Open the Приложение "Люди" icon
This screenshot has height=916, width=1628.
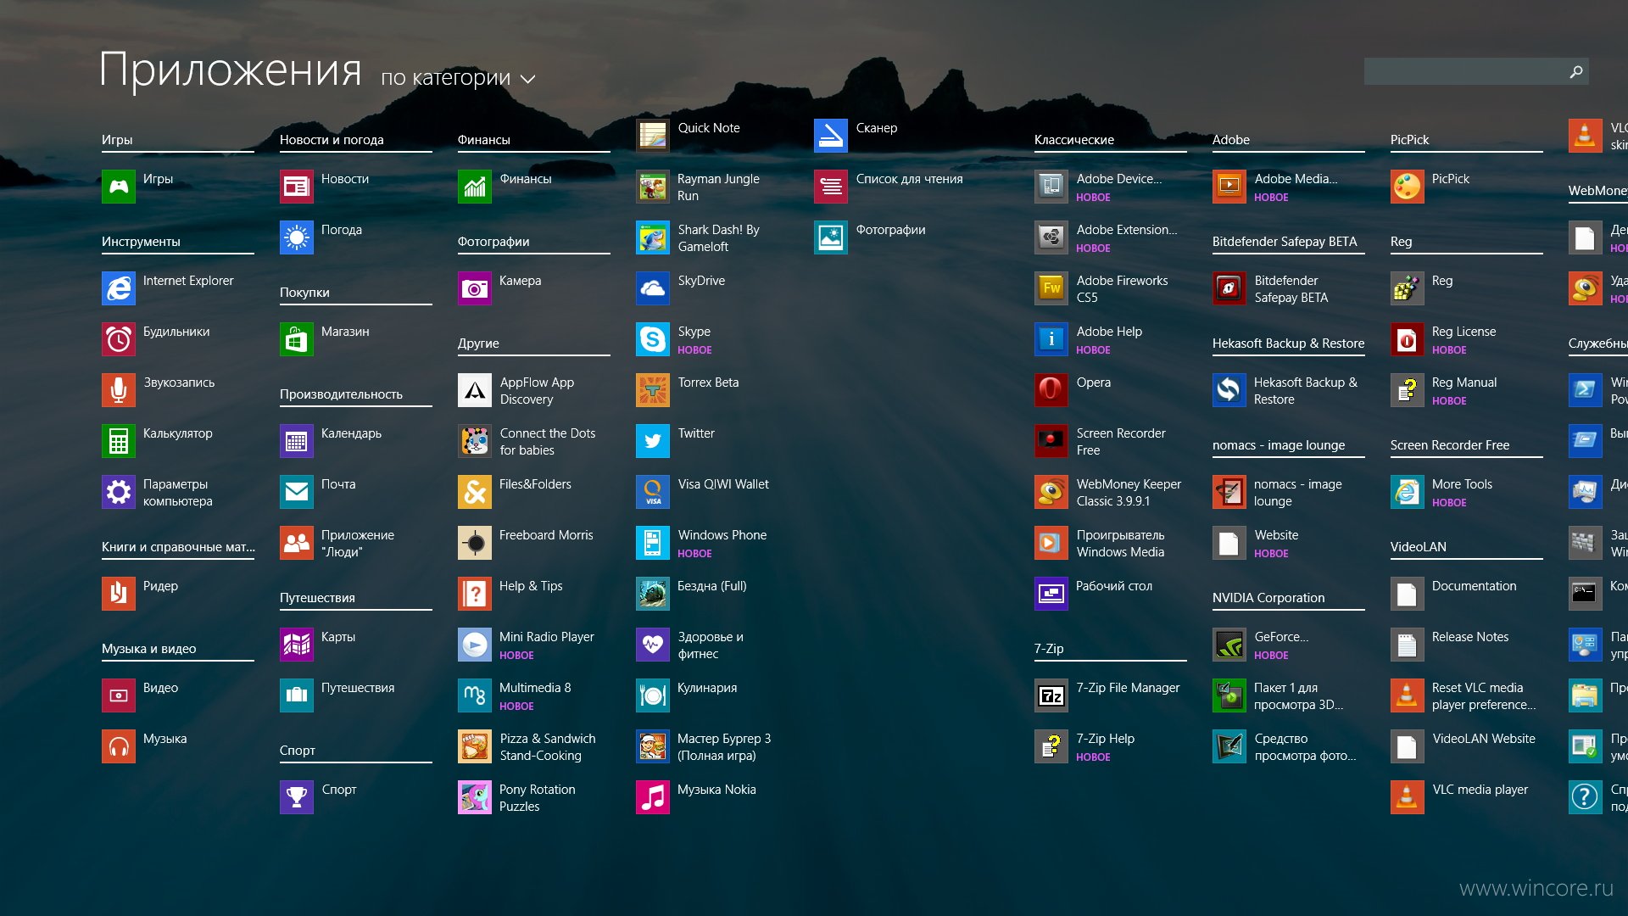[297, 543]
